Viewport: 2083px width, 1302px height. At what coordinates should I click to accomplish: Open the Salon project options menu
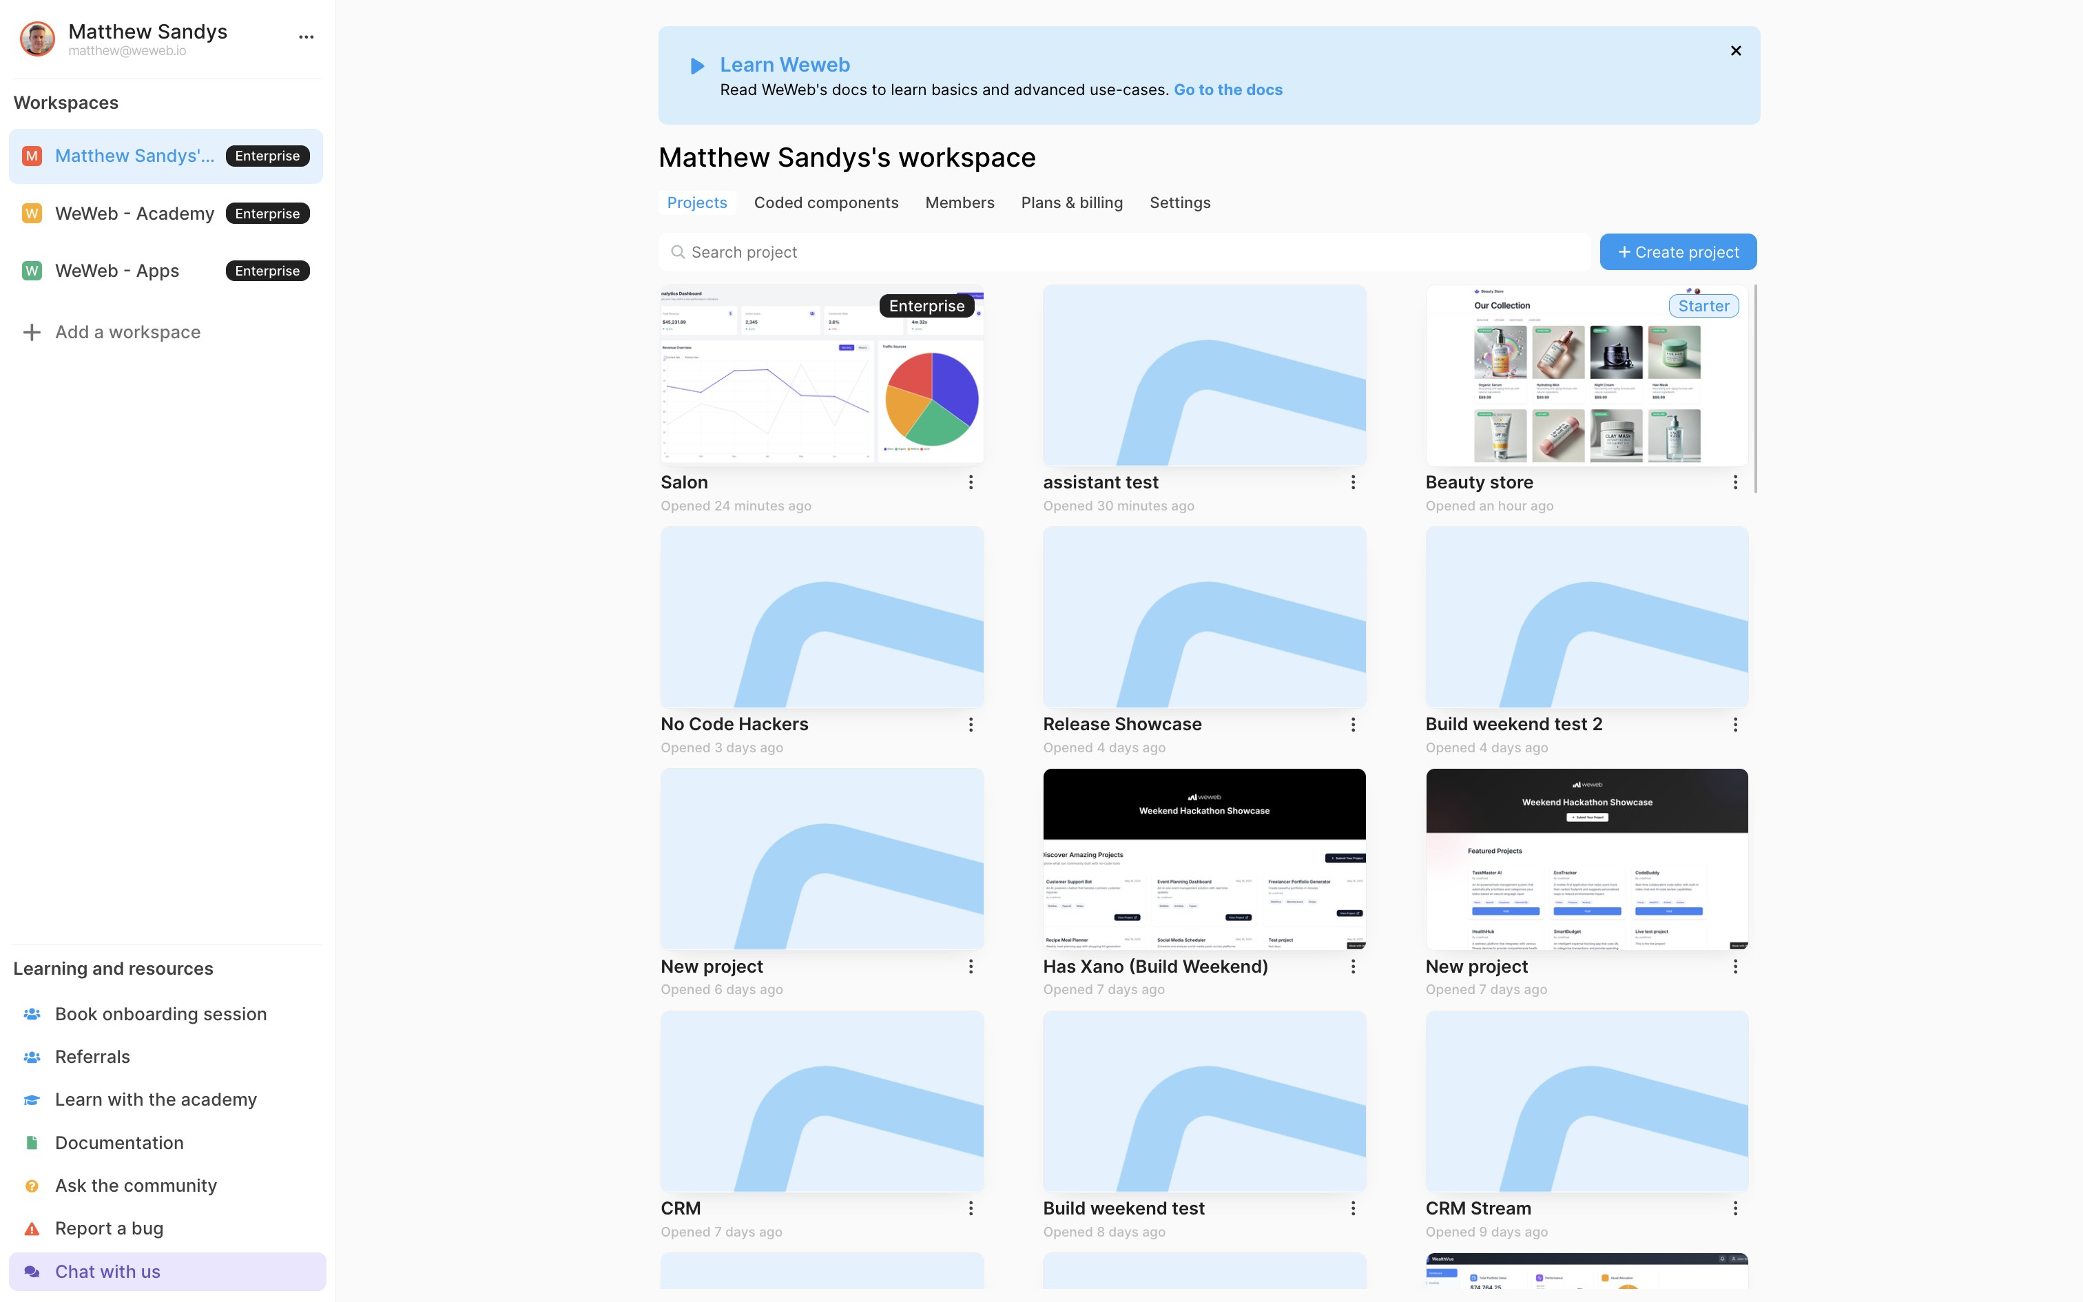click(x=970, y=482)
